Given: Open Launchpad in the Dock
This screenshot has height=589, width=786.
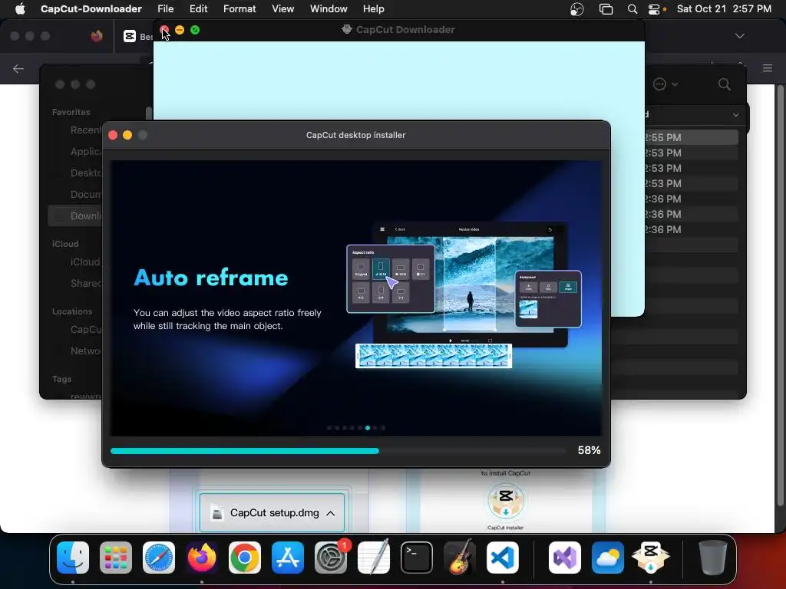Looking at the screenshot, I should point(116,558).
